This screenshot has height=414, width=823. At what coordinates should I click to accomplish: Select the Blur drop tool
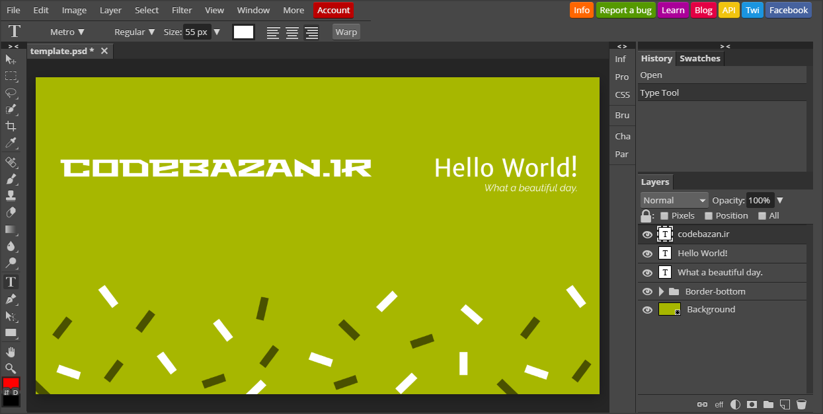pyautogui.click(x=11, y=246)
